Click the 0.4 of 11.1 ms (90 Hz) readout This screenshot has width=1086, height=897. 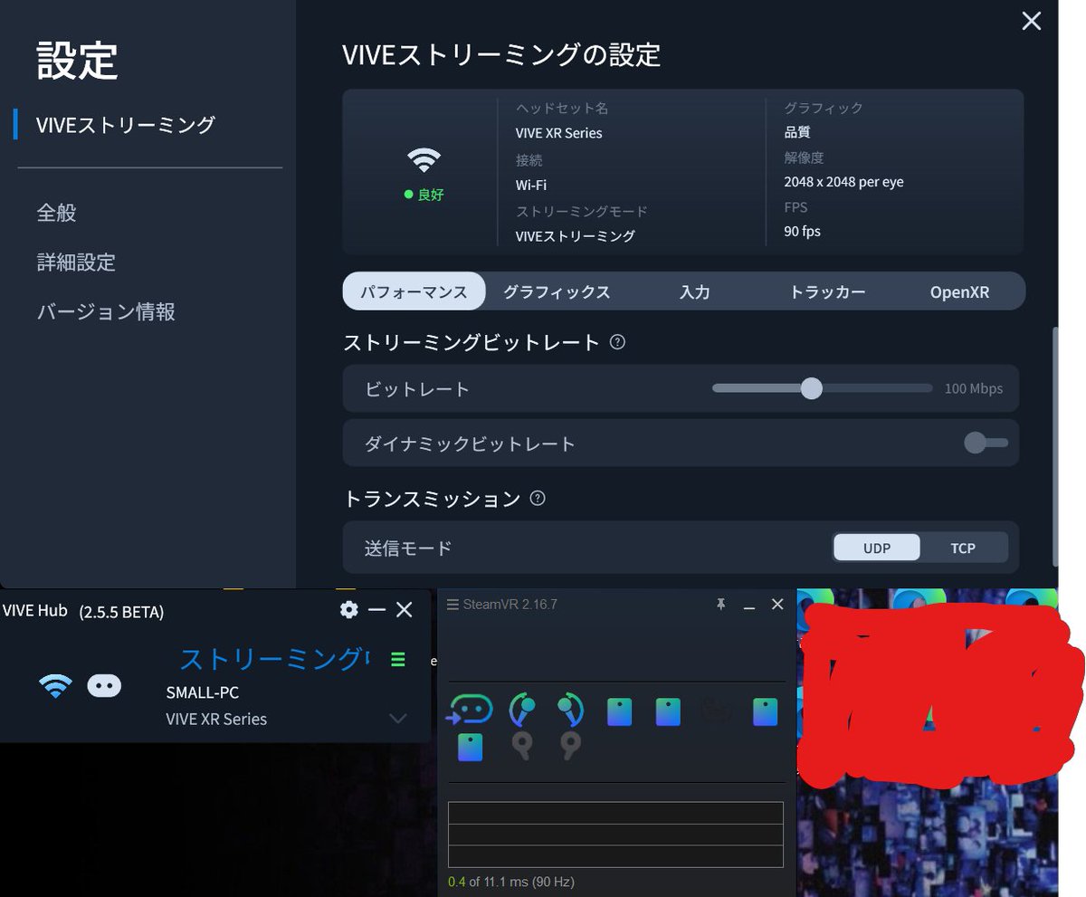[x=511, y=882]
